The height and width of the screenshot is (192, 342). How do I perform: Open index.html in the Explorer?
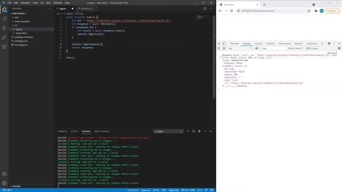coord(21,33)
